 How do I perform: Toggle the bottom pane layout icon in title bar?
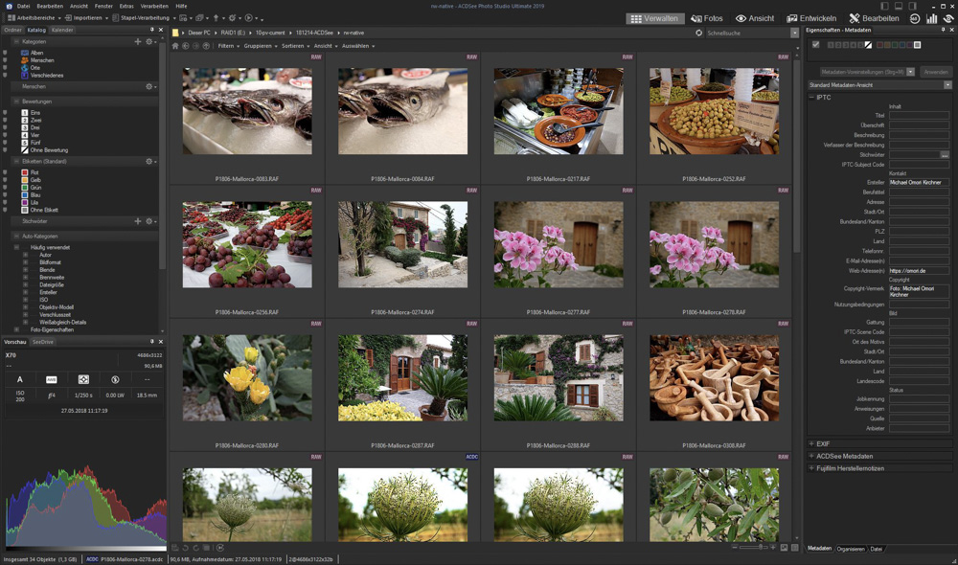point(899,6)
